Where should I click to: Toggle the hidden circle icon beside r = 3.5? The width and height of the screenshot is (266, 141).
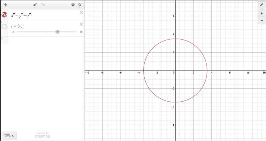(x=4, y=27)
